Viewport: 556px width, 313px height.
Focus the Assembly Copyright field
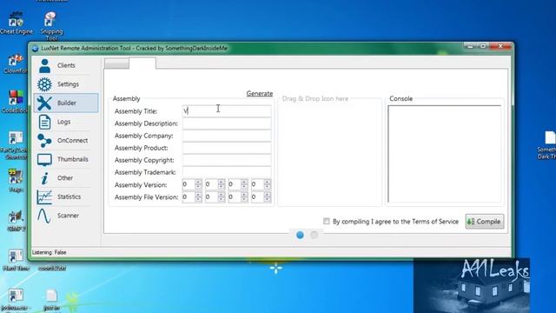[x=227, y=160]
